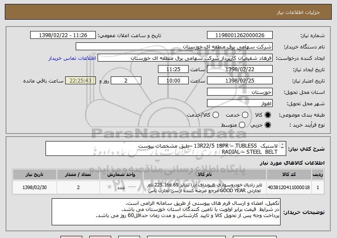
Task: Click the delivery city field اهواز
Action: (x=239, y=103)
